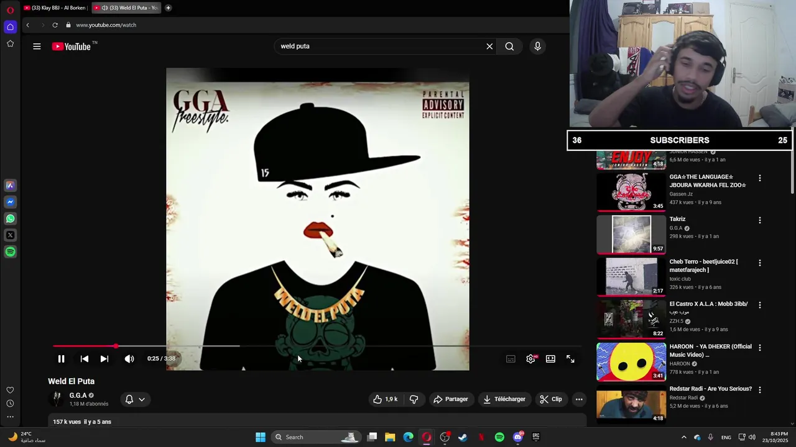Seek along the red video progress bar

(317, 346)
